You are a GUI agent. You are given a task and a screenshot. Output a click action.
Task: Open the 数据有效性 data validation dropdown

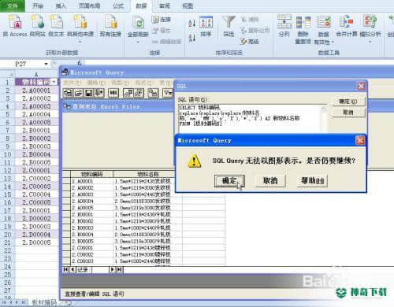click(x=333, y=42)
